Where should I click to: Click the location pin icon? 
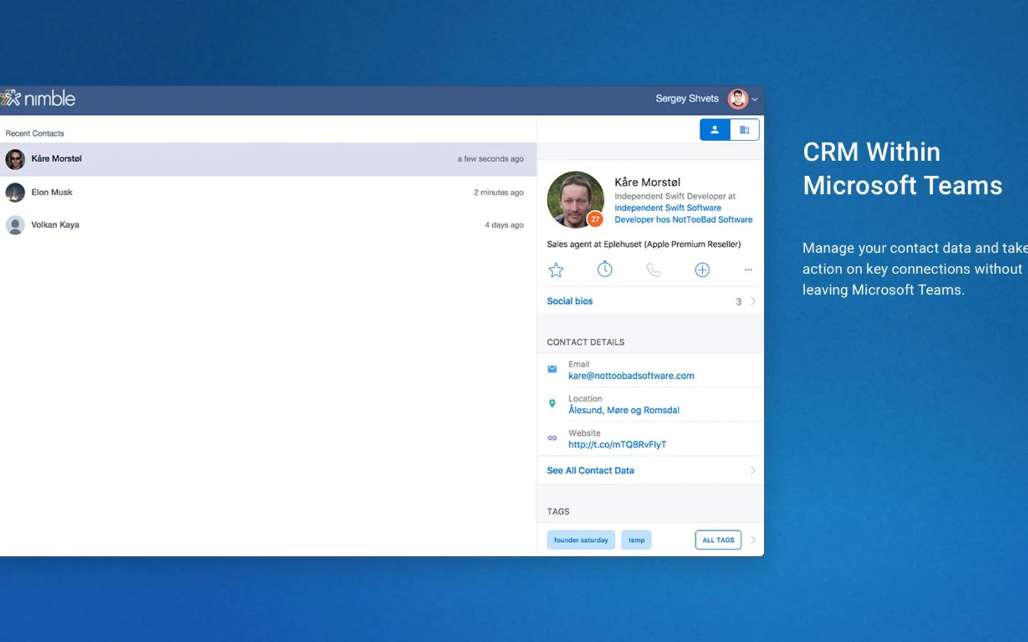coord(552,404)
